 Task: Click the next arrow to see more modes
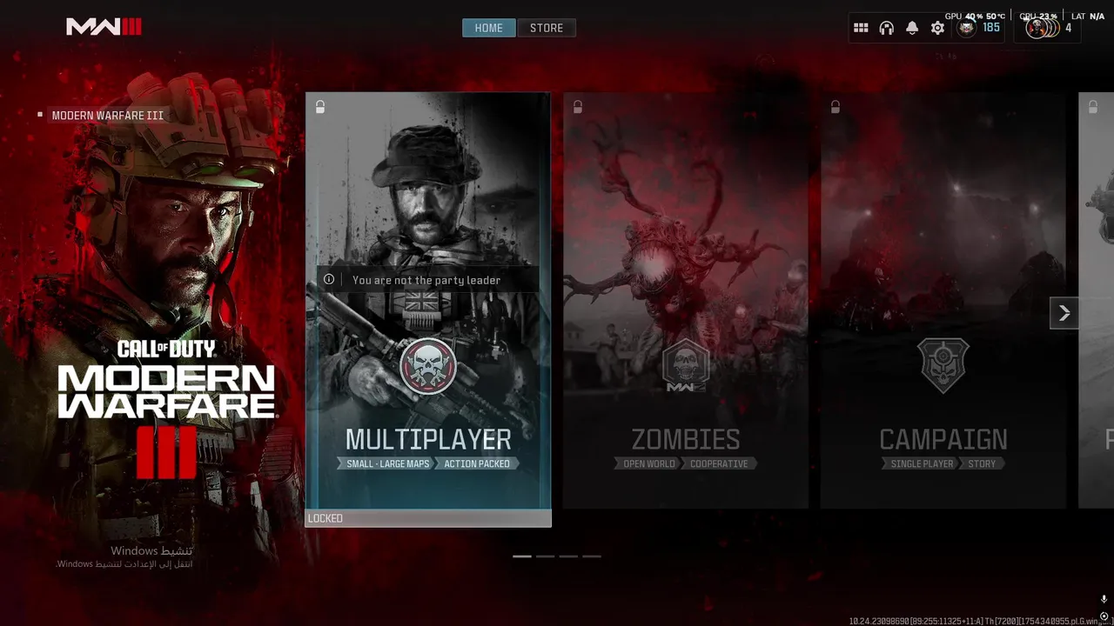1064,313
